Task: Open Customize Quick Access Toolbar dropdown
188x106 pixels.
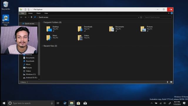Action: [x=31, y=9]
